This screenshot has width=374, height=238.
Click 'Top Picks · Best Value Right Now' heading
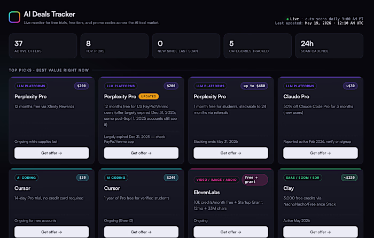tap(49, 70)
